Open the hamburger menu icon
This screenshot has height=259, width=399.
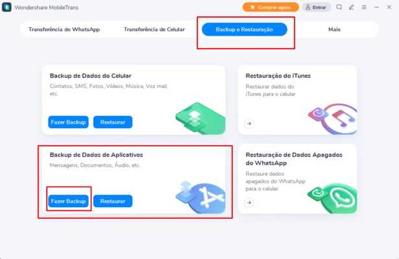(x=364, y=7)
